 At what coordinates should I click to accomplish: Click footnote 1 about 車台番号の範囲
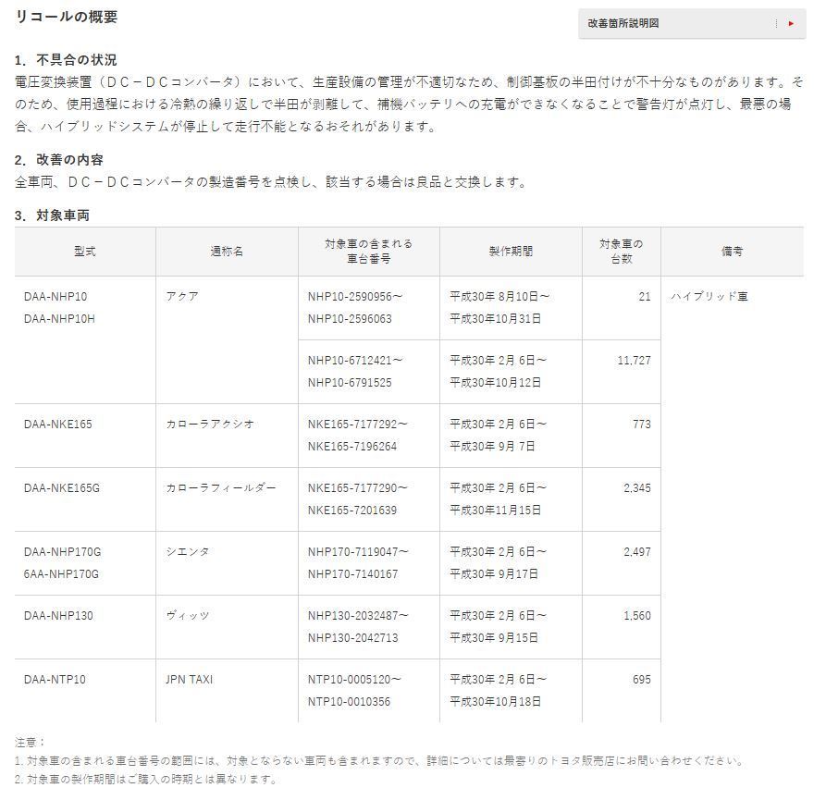click(x=379, y=760)
